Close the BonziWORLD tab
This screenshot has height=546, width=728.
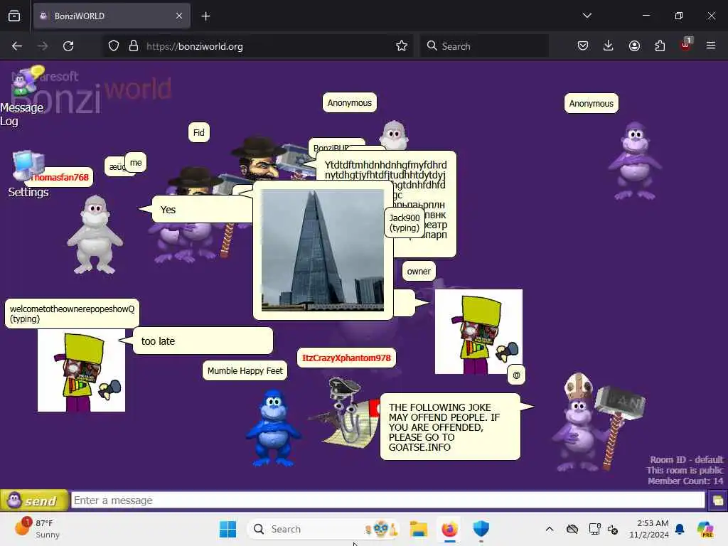[179, 16]
